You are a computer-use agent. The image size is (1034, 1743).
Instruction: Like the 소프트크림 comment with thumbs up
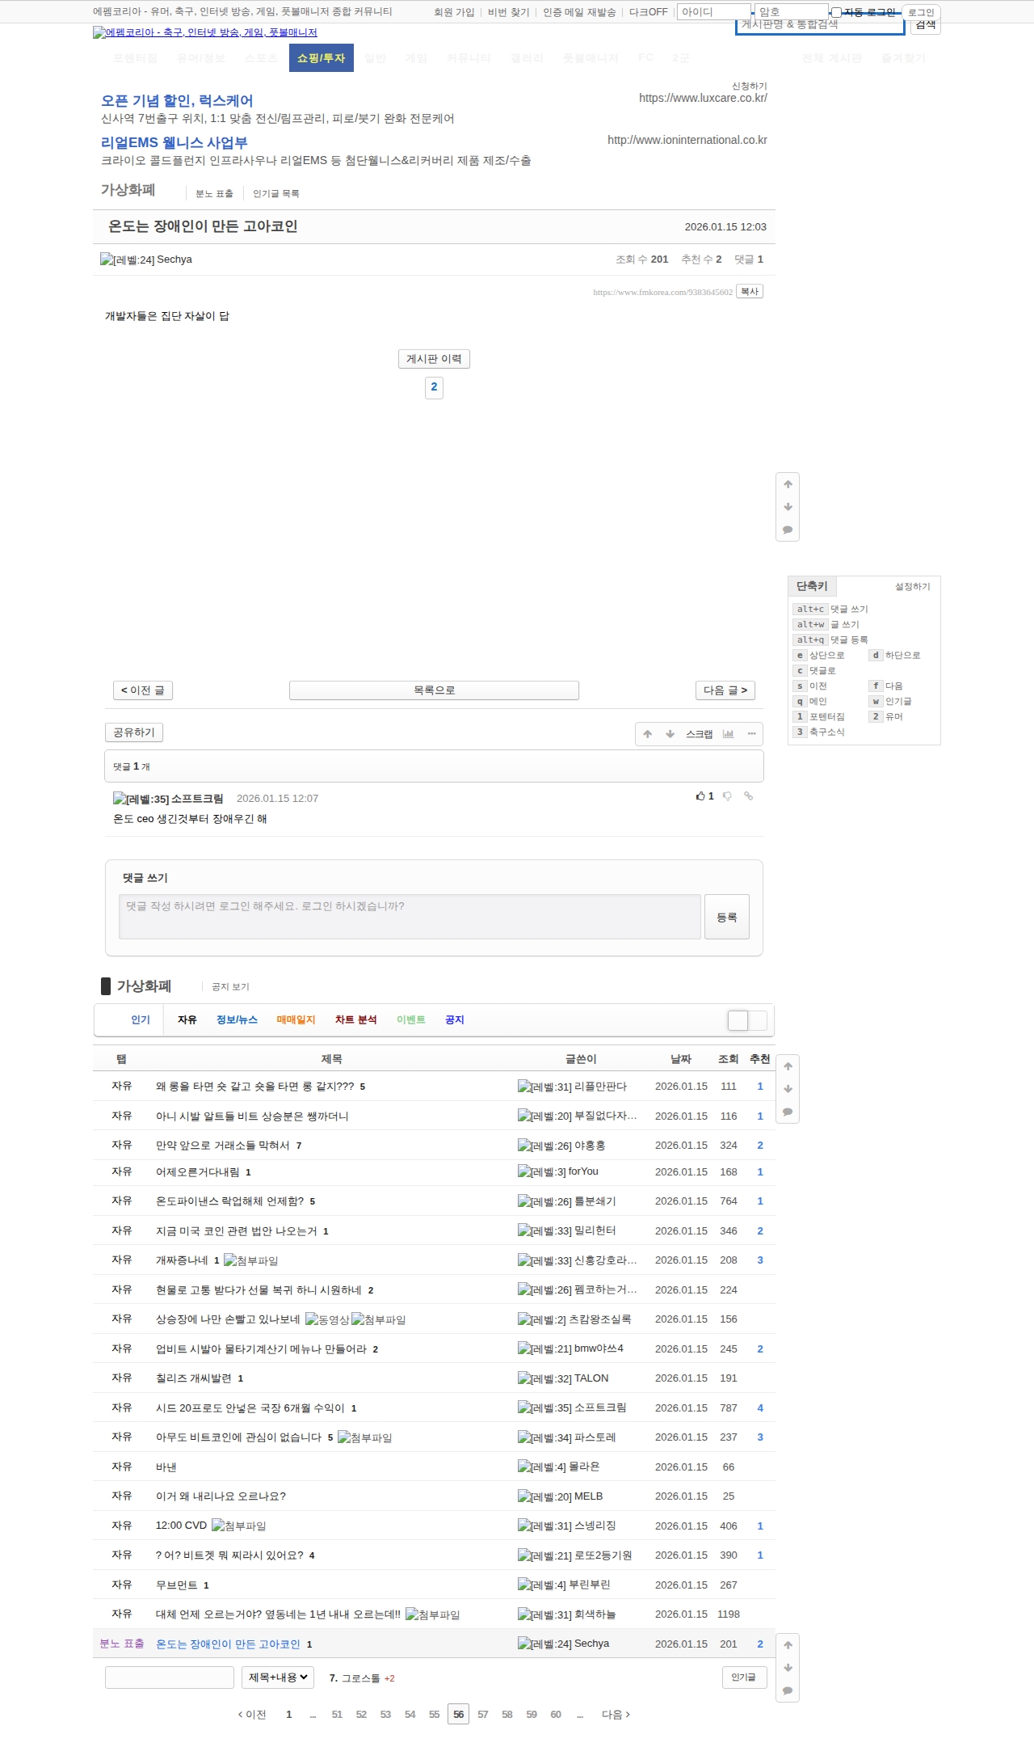click(705, 796)
